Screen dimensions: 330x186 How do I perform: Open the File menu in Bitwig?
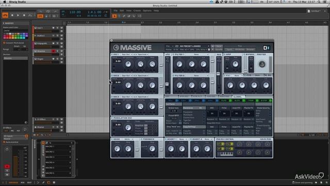pyautogui.click(x=115, y=10)
